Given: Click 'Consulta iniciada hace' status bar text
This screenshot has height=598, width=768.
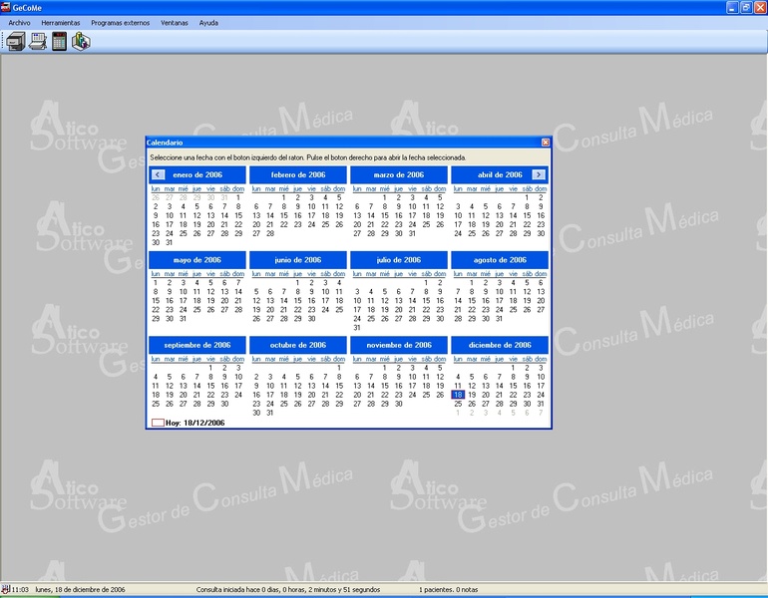Looking at the screenshot, I should click(288, 589).
